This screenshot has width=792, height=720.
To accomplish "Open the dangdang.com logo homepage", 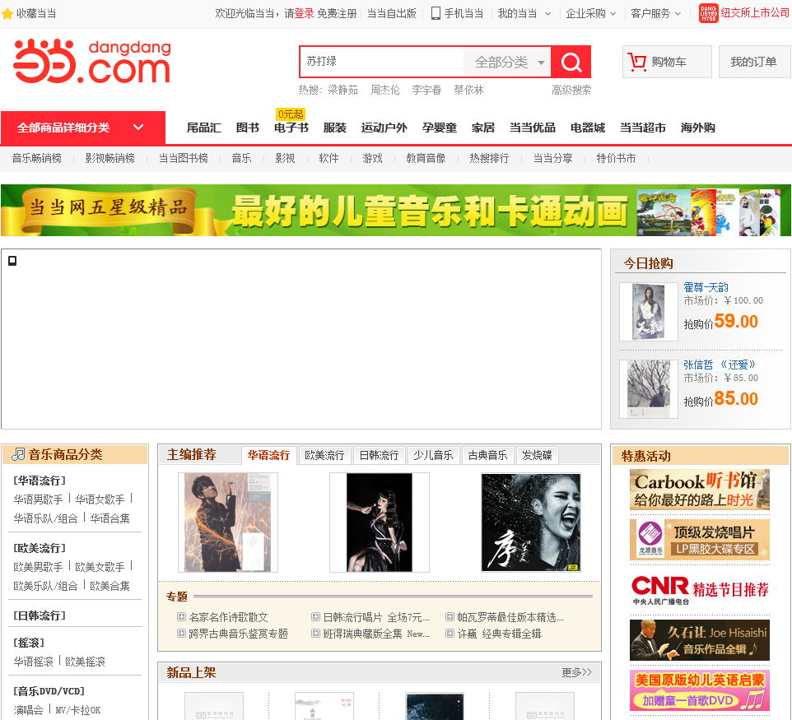I will pos(92,61).
